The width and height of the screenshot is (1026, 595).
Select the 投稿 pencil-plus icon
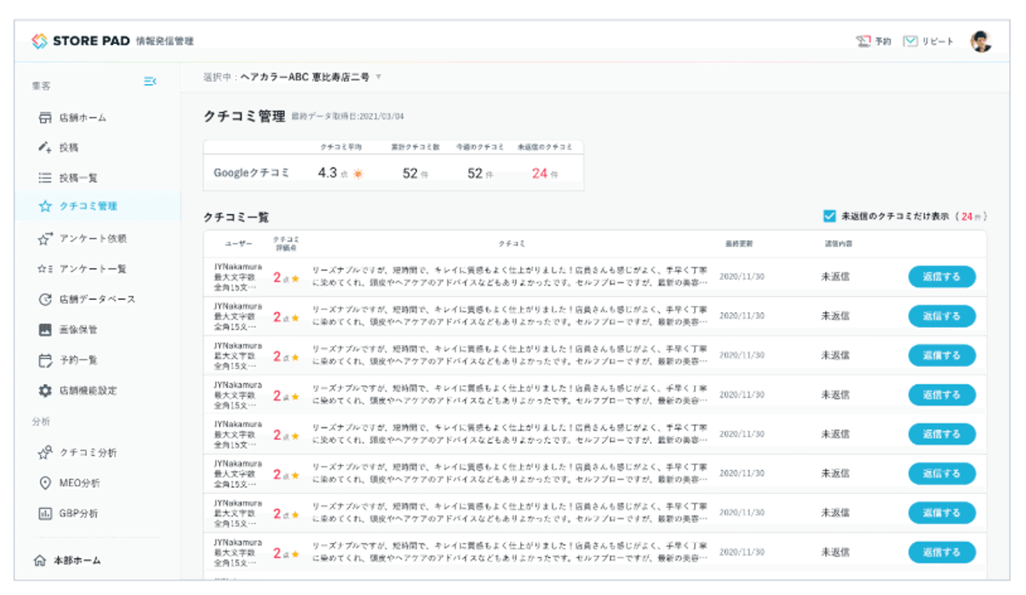46,148
